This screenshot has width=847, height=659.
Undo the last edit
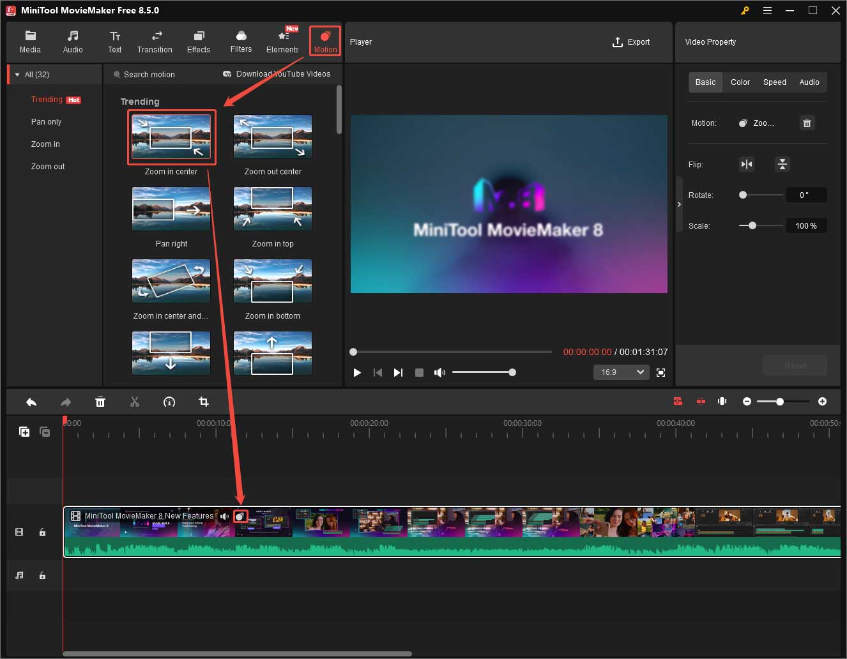tap(31, 402)
